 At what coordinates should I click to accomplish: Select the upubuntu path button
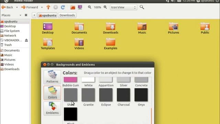point(47,15)
